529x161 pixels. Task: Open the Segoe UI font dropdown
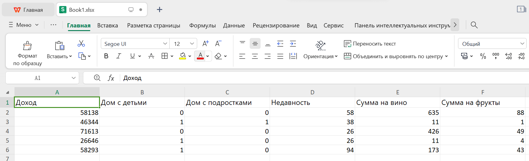[165, 44]
